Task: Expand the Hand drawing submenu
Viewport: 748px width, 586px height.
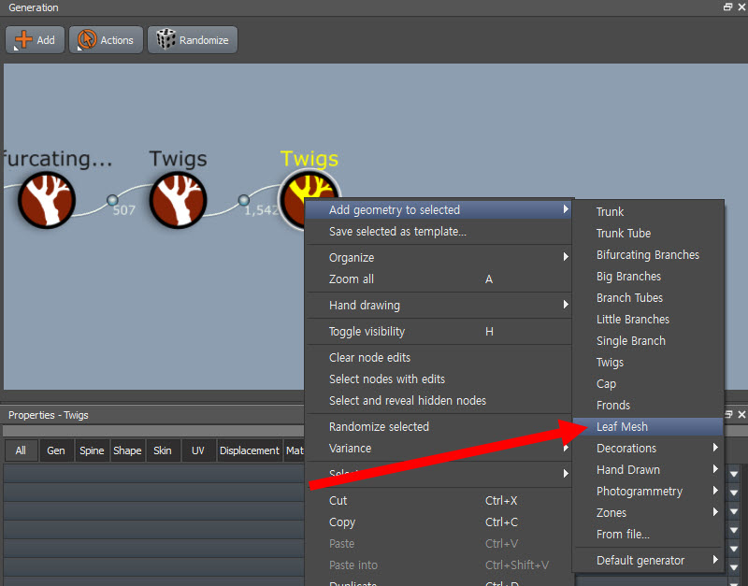Action: coord(439,306)
